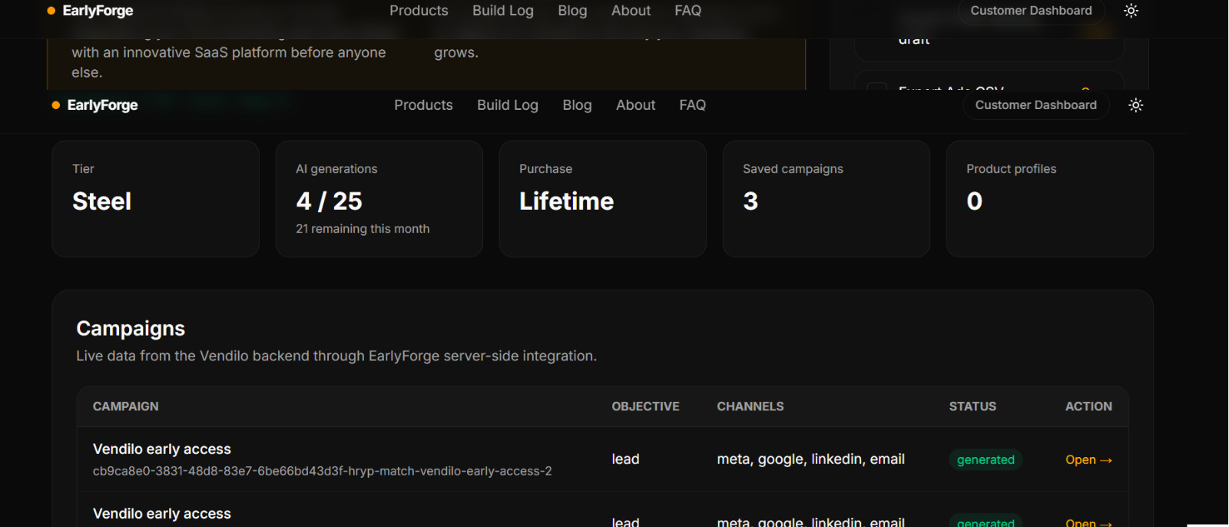Open About in the header above the stats cards
Screen dimensions: 1229x527
[x=635, y=105]
